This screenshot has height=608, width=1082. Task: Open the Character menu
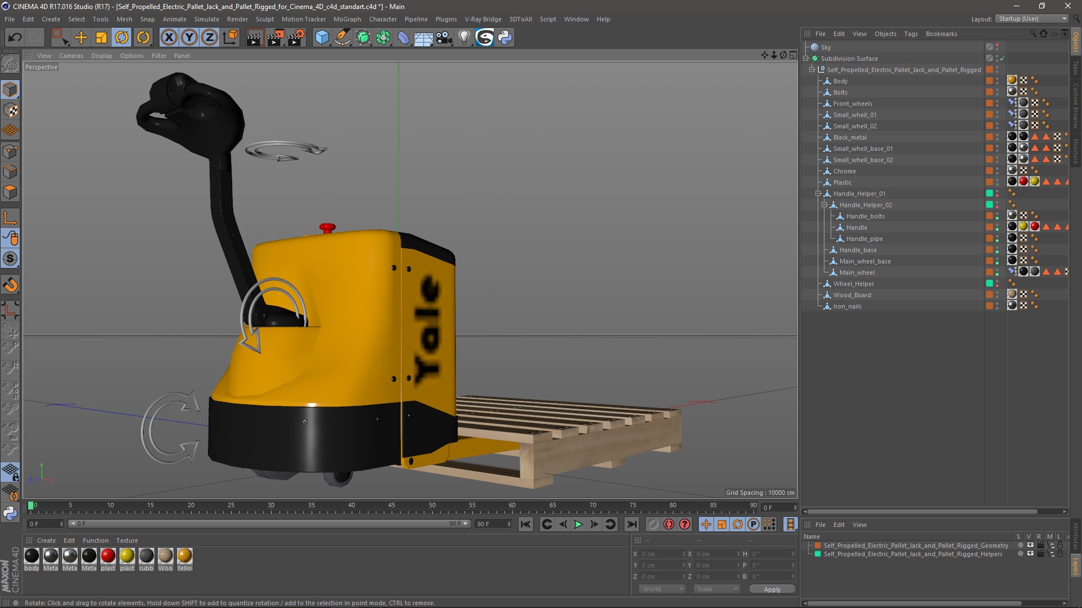point(383,19)
